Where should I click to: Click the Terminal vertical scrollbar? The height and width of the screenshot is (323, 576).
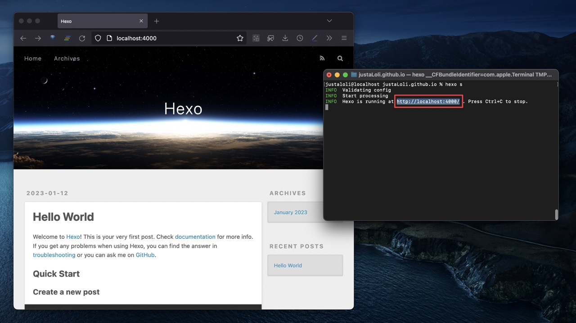pos(557,214)
